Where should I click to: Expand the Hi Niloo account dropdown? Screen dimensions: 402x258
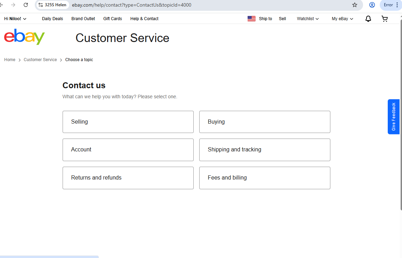15,19
